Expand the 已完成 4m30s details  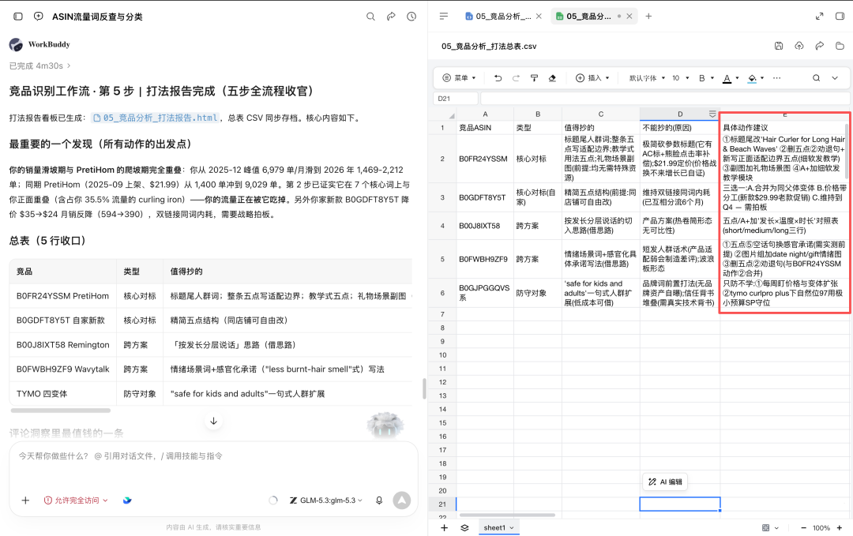(x=40, y=66)
